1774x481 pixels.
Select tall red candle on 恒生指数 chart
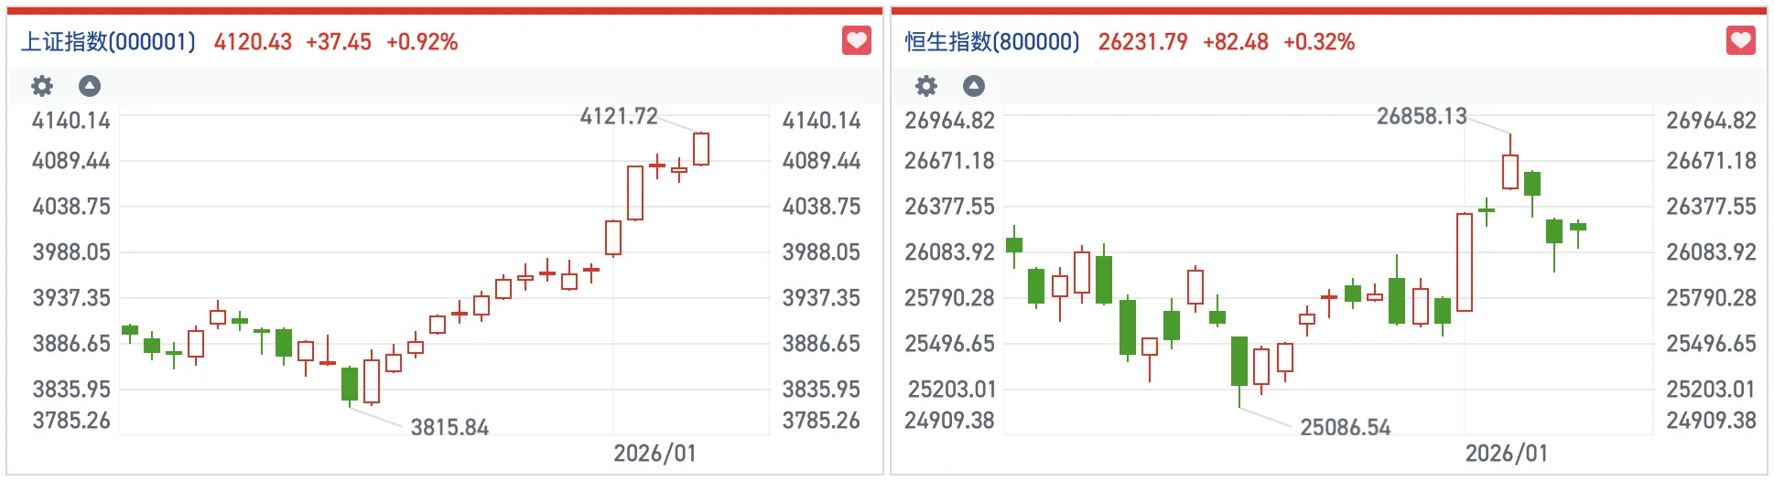[1465, 262]
